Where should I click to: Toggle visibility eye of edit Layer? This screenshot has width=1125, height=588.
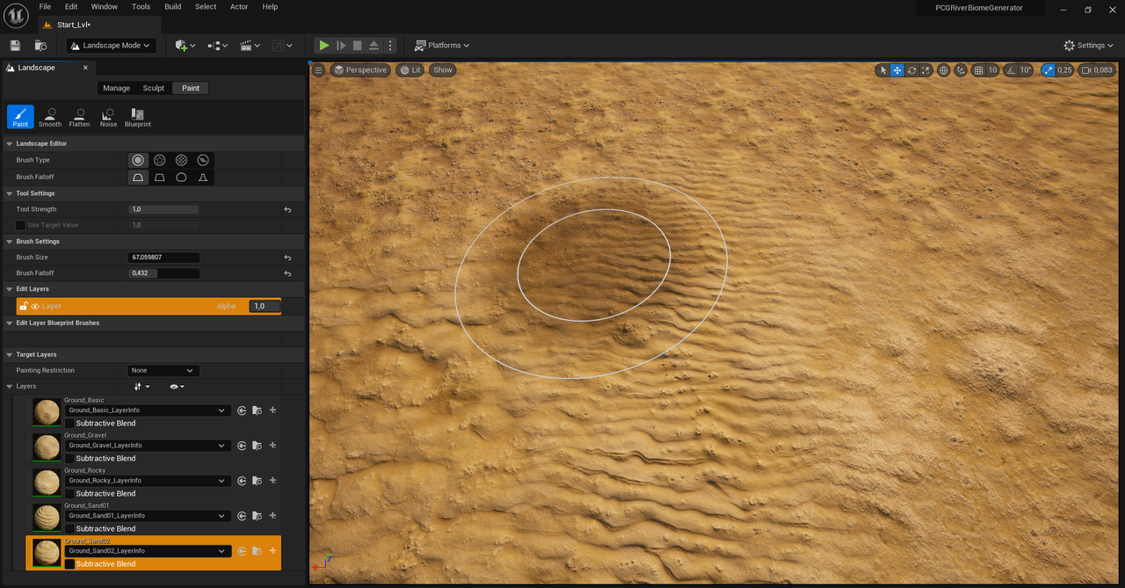[x=35, y=306]
